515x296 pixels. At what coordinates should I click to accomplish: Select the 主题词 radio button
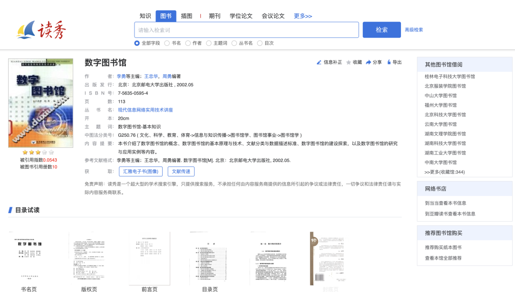click(209, 43)
